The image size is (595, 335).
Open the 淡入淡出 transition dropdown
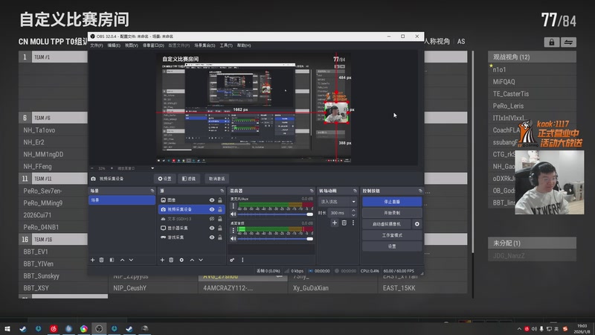tap(338, 202)
